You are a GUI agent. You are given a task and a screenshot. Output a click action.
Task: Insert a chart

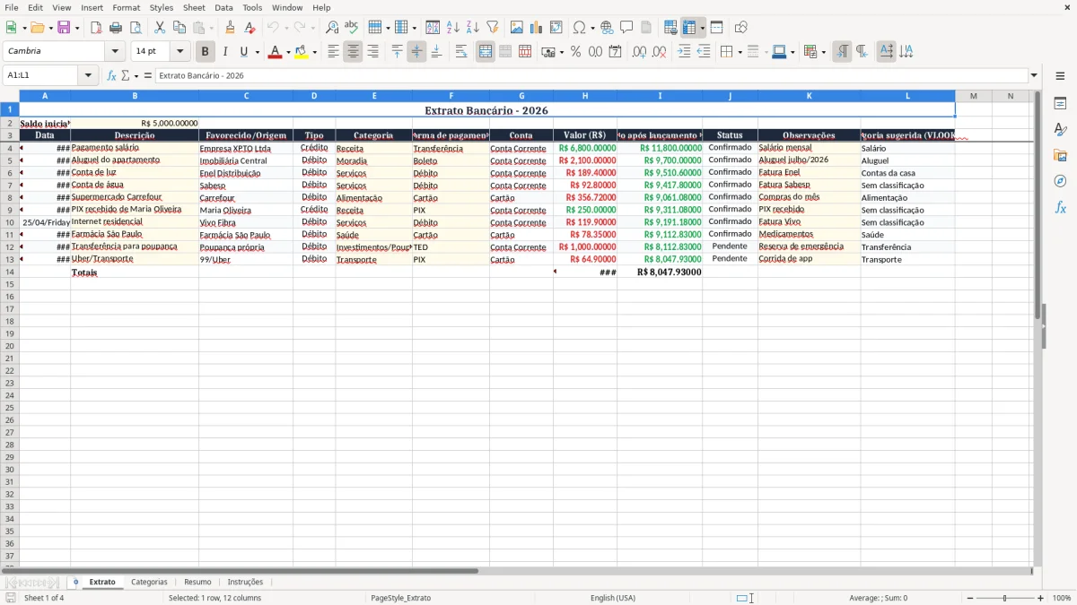pos(537,28)
